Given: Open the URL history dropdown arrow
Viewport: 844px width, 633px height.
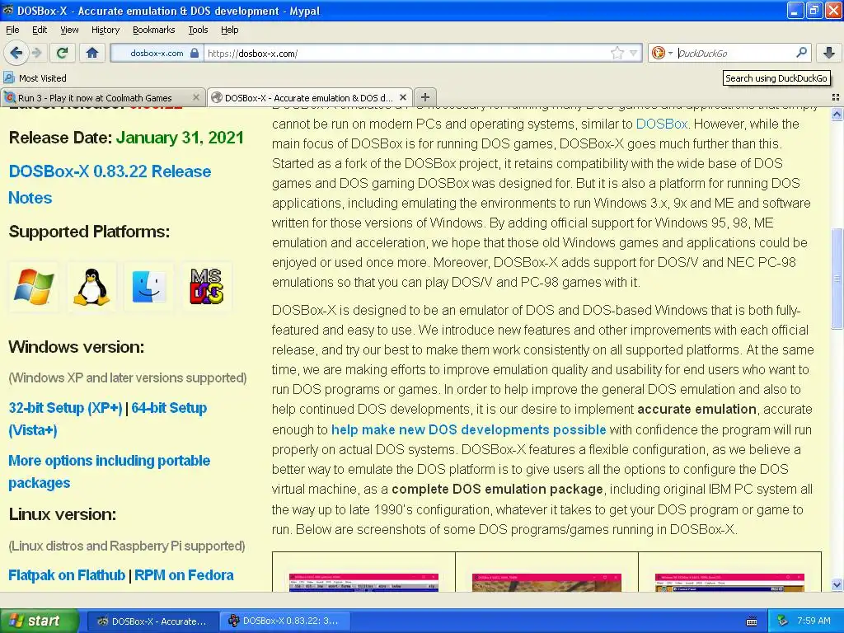Looking at the screenshot, I should pos(634,53).
